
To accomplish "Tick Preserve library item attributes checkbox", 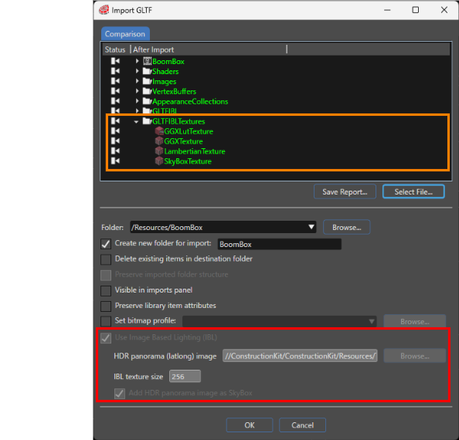I will click(x=106, y=306).
